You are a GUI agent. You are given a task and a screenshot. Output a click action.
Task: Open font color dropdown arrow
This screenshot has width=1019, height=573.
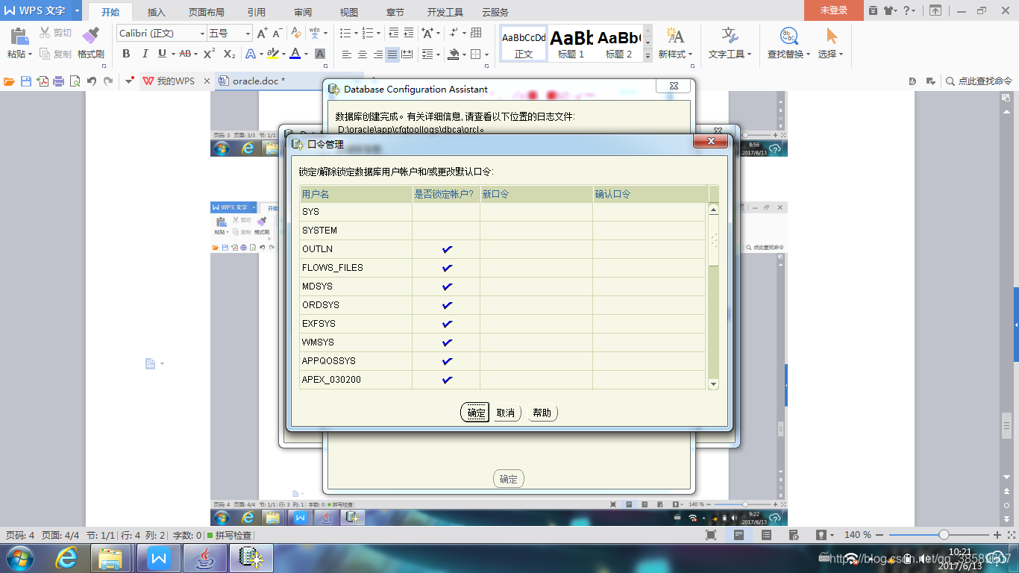307,54
